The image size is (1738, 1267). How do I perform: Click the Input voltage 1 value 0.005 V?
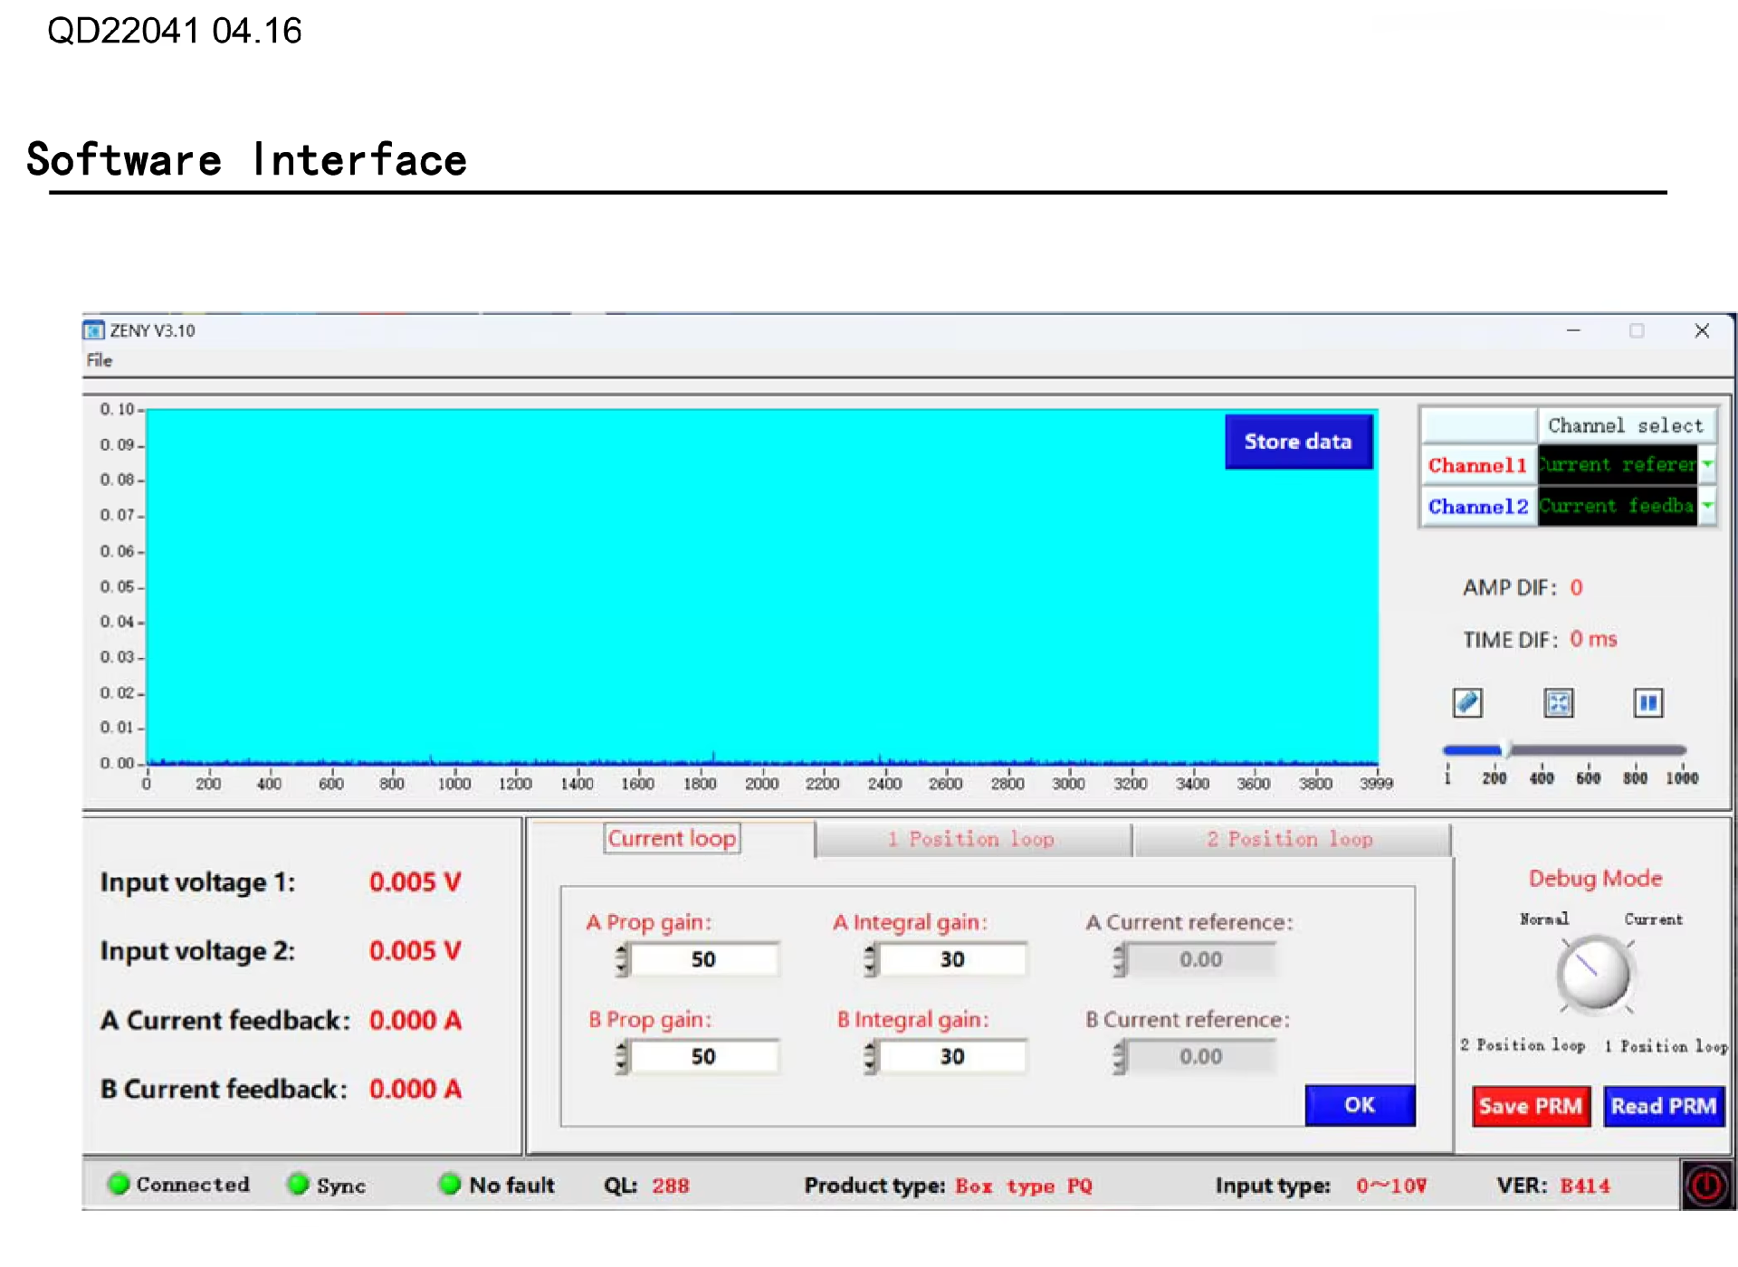point(415,881)
